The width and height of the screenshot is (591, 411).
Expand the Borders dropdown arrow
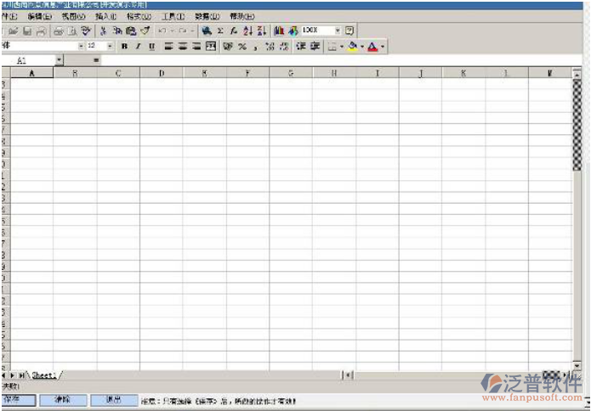[x=342, y=47]
